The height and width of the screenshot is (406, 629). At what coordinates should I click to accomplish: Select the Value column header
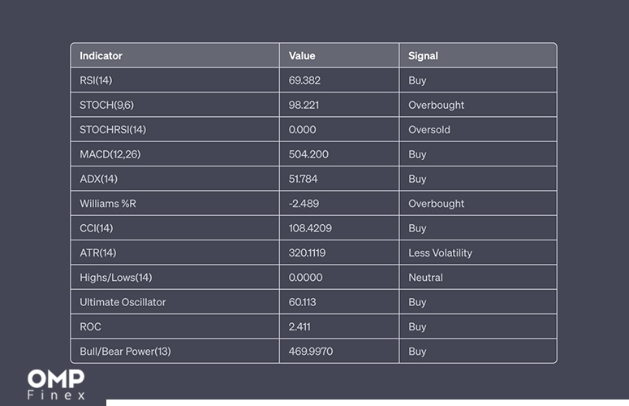click(x=339, y=55)
